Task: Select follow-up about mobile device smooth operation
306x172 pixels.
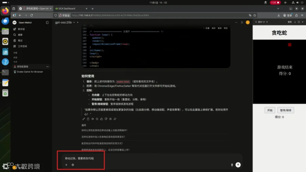Action: click(x=104, y=130)
